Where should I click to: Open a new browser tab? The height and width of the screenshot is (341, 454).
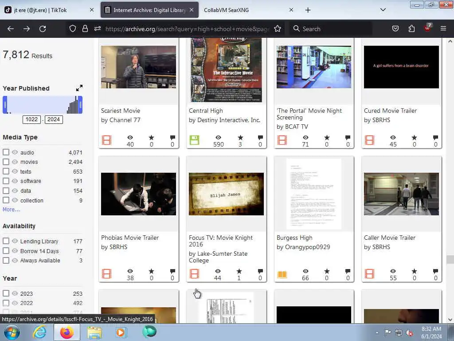point(308,10)
